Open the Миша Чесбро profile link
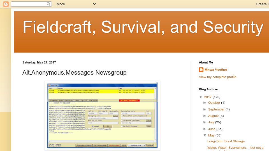This screenshot has height=151, width=269. (216, 70)
